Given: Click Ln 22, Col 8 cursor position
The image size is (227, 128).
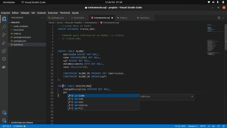Looking at the screenshot, I should pyautogui.click(x=180, y=126).
